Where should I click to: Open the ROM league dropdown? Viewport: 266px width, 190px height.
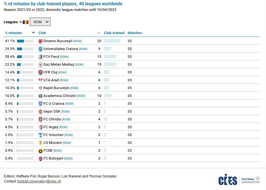click(40, 22)
